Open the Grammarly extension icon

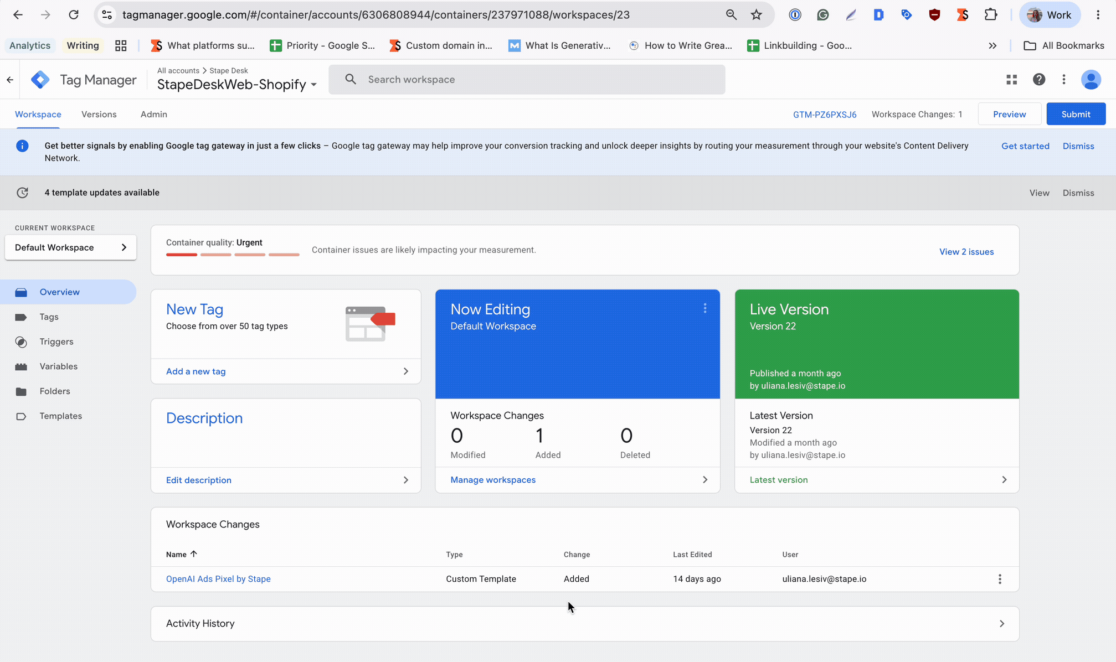tap(823, 15)
